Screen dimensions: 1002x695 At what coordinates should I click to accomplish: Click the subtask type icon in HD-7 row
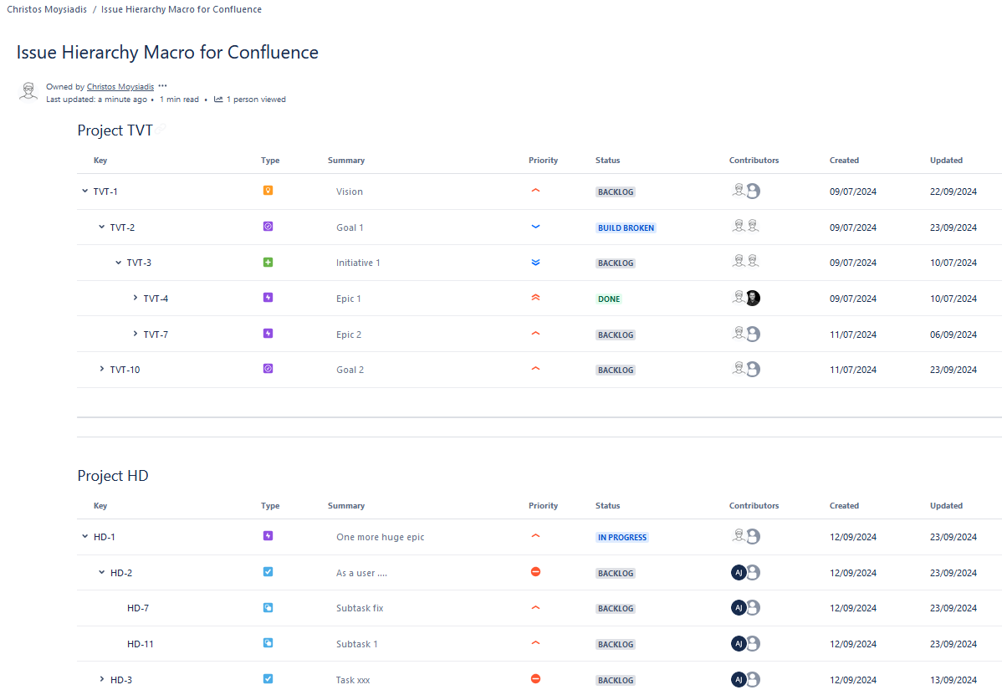coord(268,607)
